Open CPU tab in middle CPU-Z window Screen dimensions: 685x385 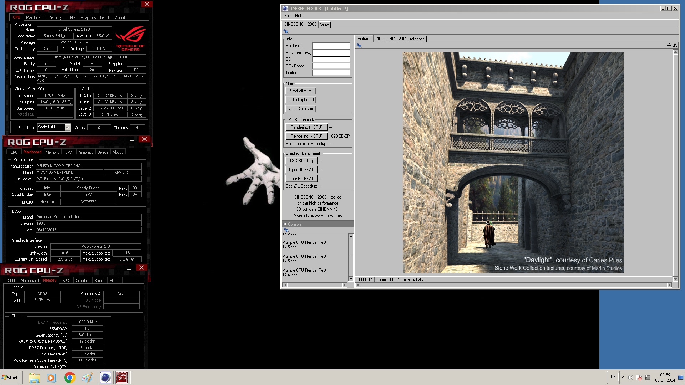[14, 152]
